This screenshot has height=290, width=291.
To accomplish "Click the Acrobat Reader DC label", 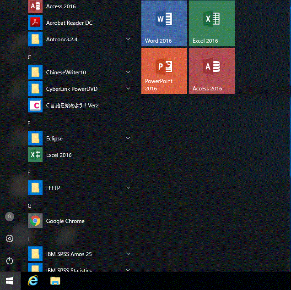I will (x=69, y=22).
